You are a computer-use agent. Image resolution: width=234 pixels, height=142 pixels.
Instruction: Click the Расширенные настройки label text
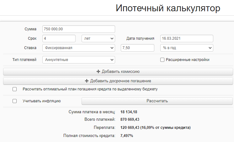[x=188, y=60]
